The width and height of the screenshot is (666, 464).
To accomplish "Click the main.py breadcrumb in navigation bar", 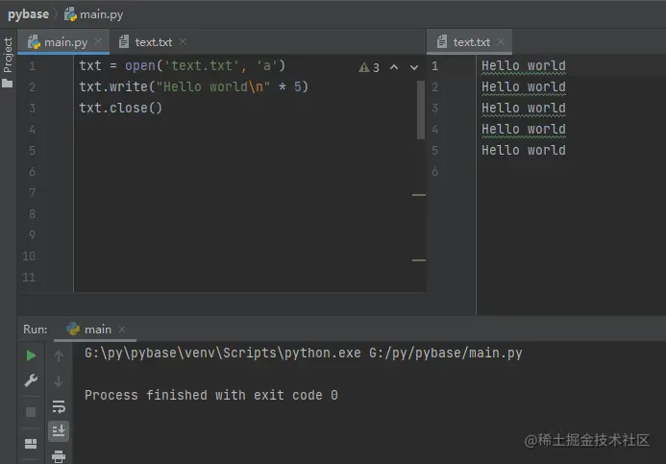I will (x=94, y=14).
